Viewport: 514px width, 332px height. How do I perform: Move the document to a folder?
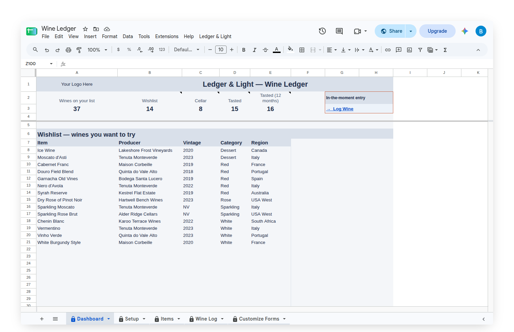[96, 29]
